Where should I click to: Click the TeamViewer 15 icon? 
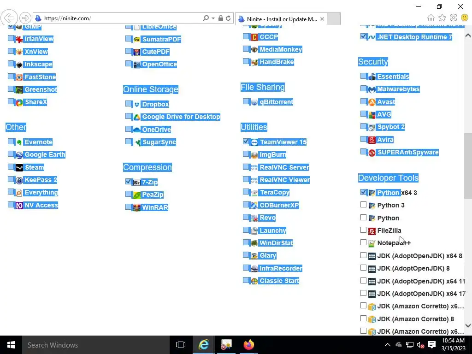254,142
